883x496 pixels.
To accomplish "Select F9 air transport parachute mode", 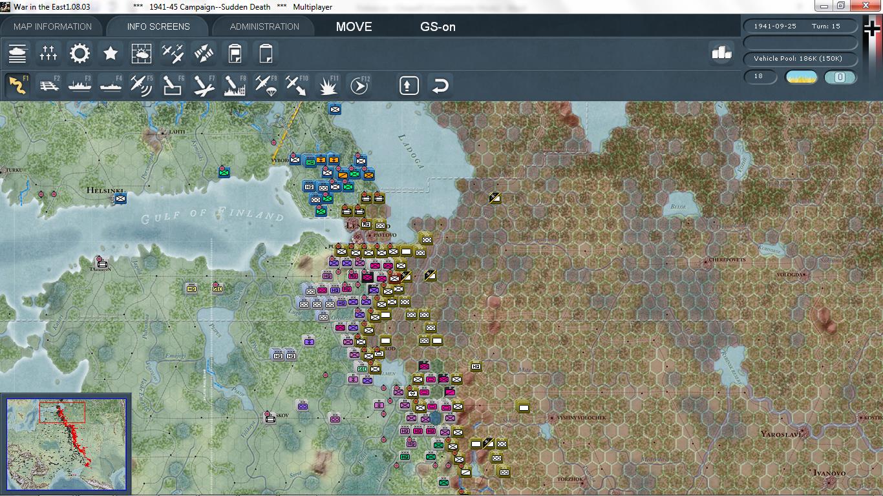I will pyautogui.click(x=266, y=85).
